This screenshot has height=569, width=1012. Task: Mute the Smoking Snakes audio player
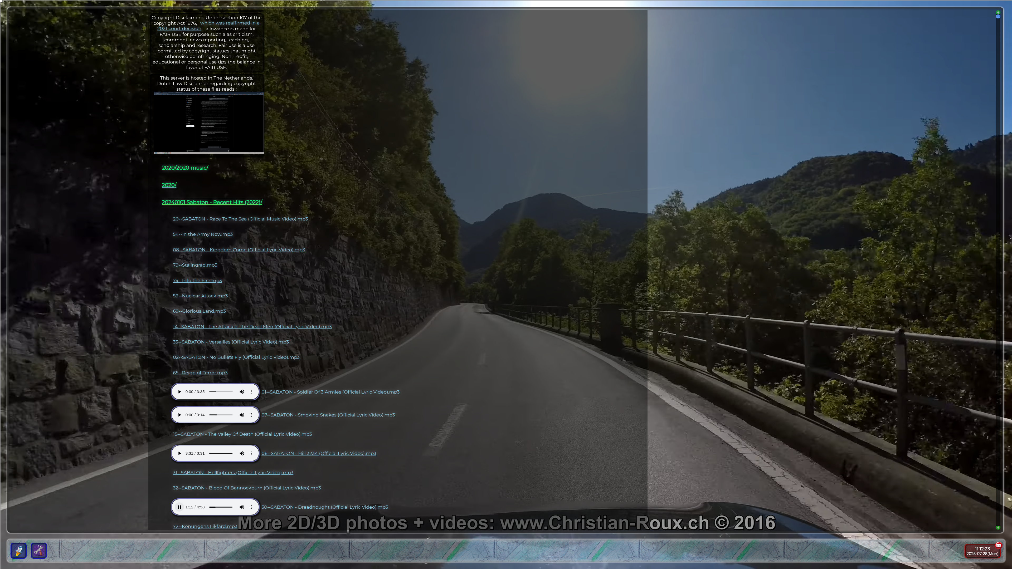242,415
